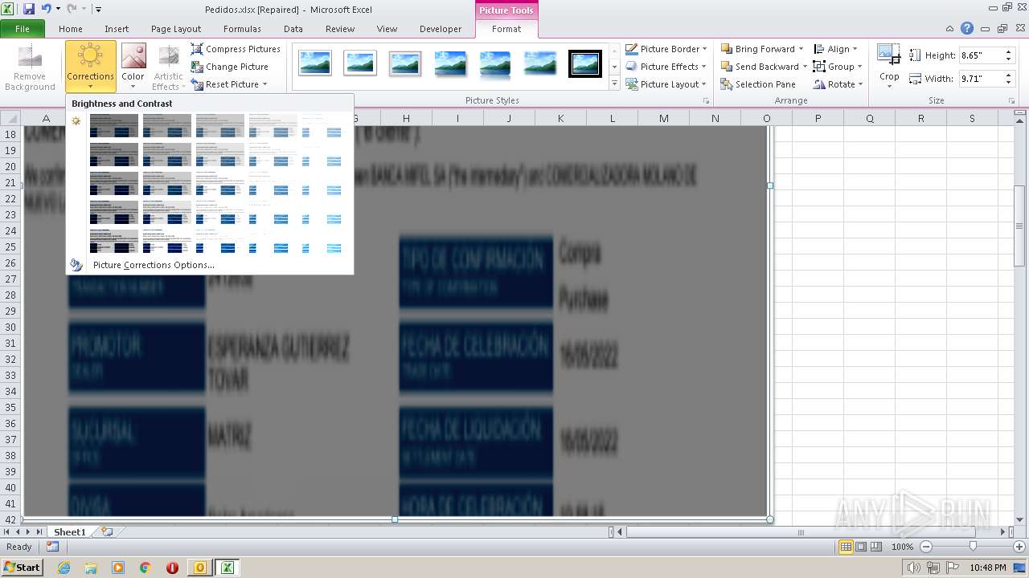
Task: Open the File tab
Action: coord(23,29)
